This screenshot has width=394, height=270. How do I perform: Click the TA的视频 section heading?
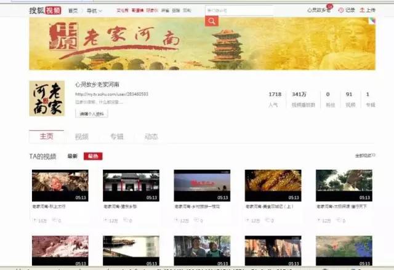tap(42, 156)
